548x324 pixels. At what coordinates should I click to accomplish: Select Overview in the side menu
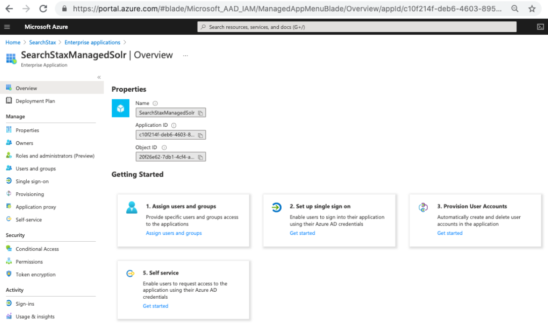coord(51,88)
